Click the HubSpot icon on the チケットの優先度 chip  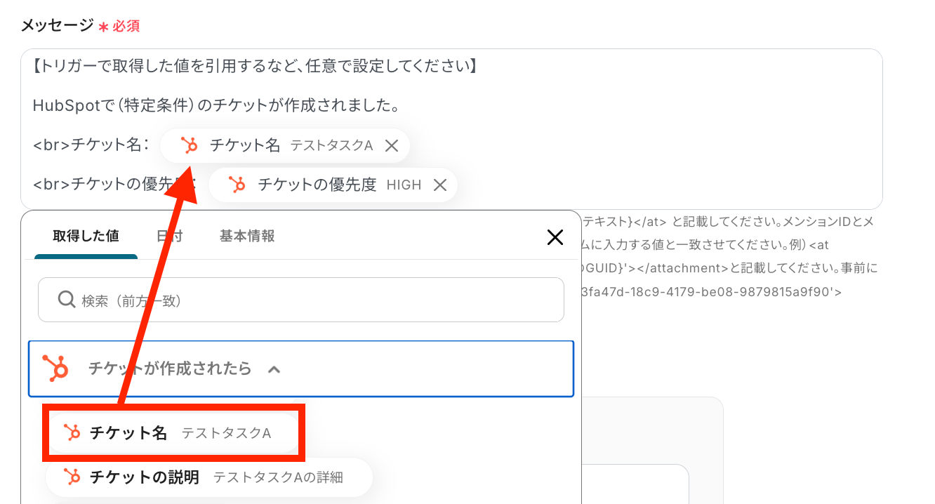point(237,185)
